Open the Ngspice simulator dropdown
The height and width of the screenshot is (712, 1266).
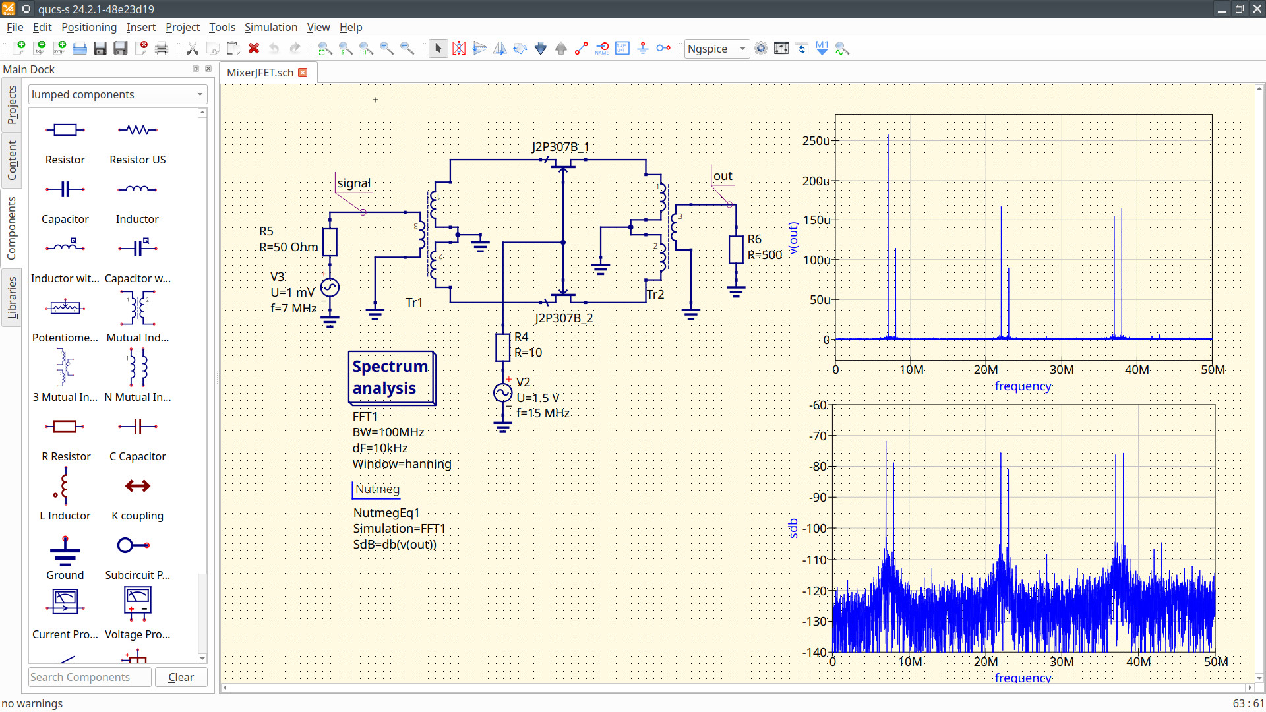click(717, 49)
